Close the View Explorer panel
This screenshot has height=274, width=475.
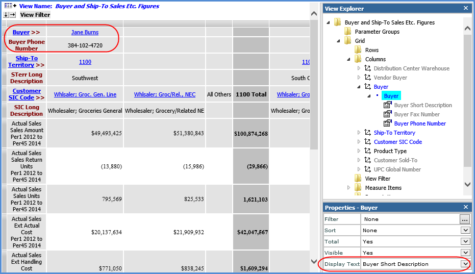(x=465, y=8)
